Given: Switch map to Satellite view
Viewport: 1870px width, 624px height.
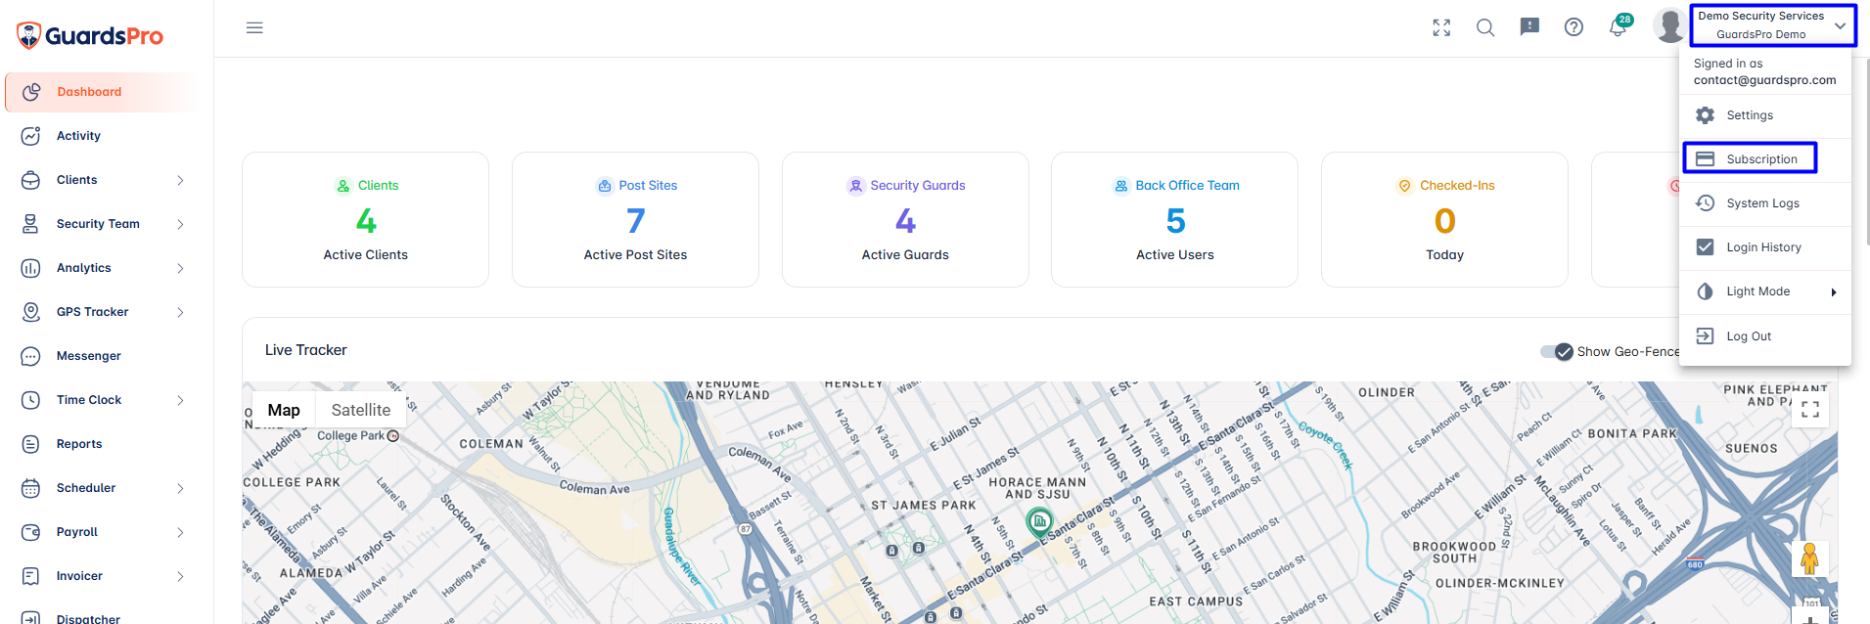Looking at the screenshot, I should (360, 410).
